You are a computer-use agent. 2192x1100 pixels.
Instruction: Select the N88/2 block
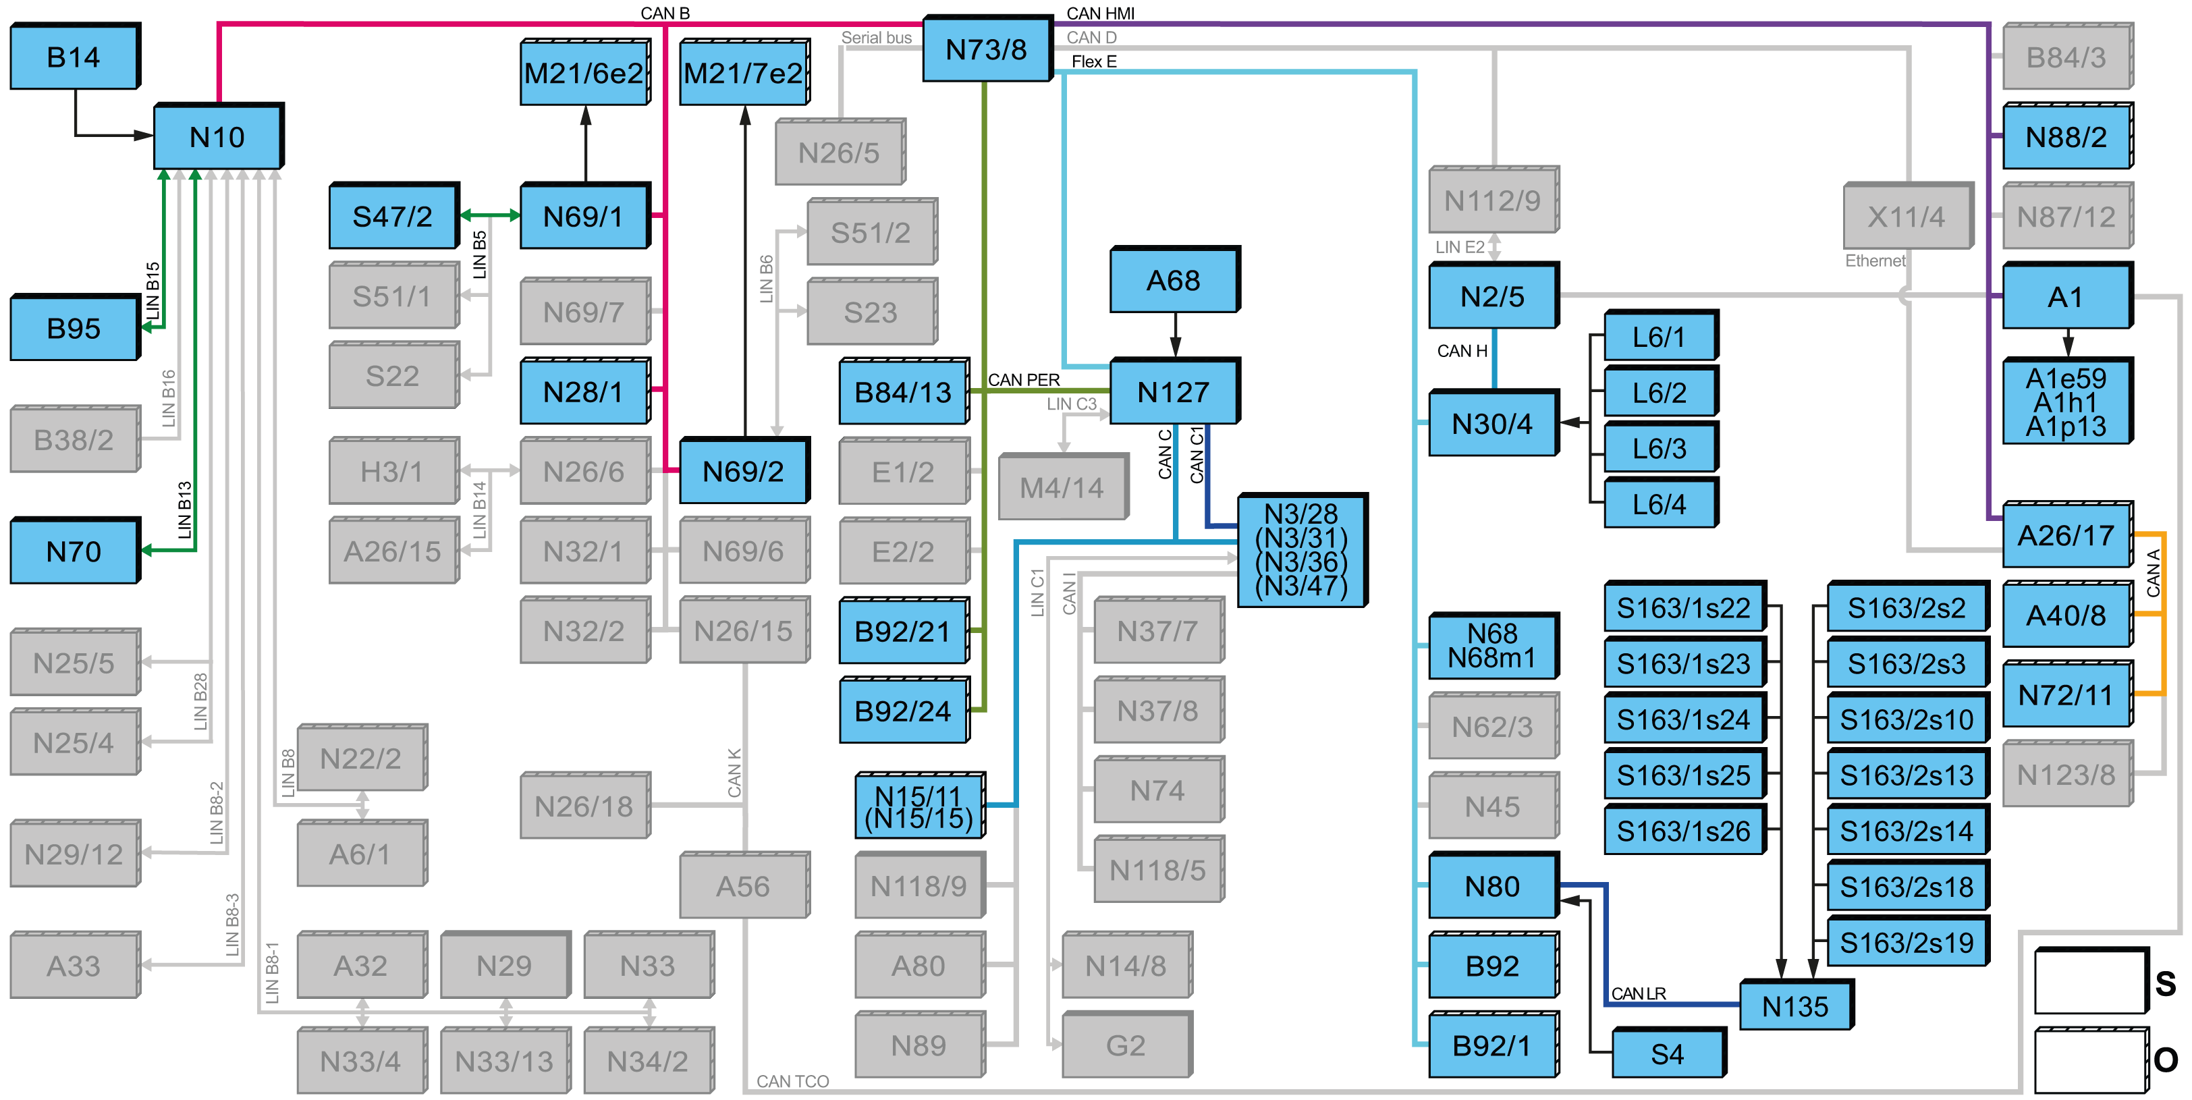(x=2067, y=136)
